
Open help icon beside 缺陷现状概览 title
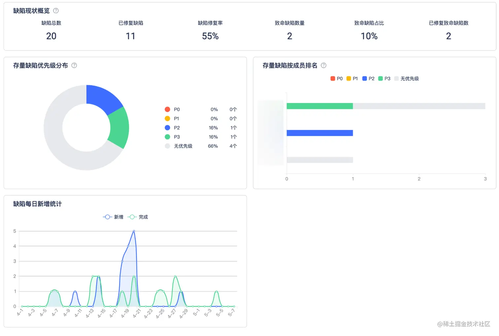(56, 11)
